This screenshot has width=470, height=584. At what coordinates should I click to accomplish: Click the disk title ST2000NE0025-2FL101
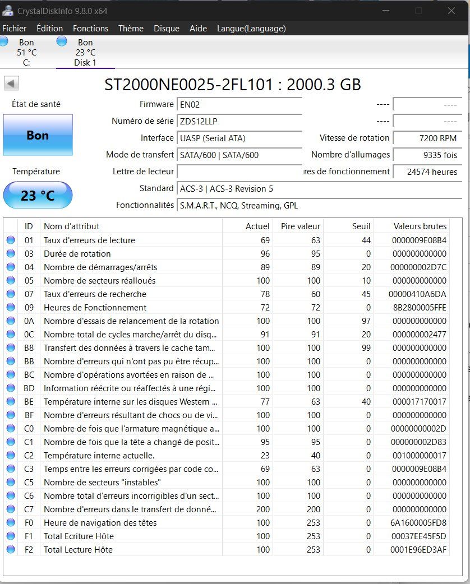click(x=188, y=85)
